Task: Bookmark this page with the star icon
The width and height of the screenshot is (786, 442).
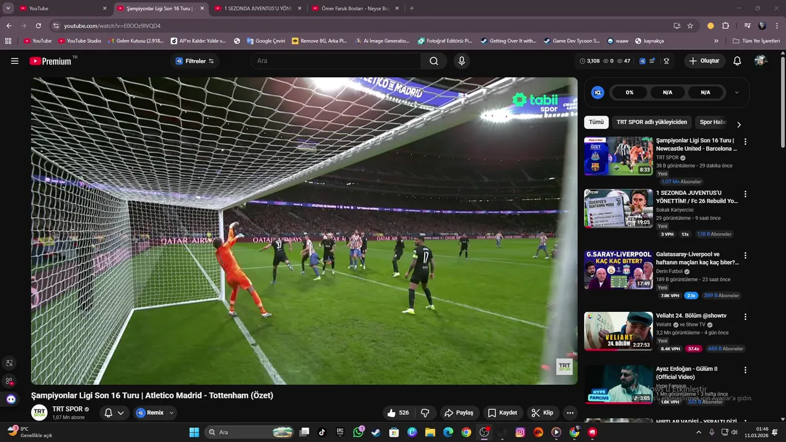Action: coord(690,26)
